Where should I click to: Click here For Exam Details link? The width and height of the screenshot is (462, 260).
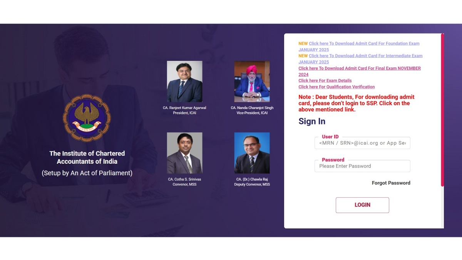coord(325,81)
